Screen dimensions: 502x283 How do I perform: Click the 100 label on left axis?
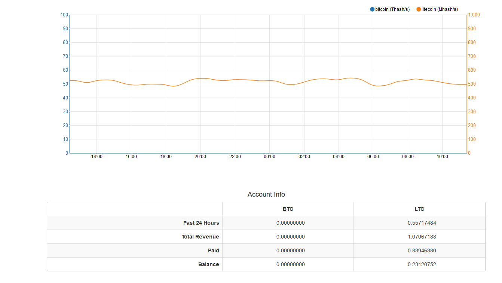[64, 15]
